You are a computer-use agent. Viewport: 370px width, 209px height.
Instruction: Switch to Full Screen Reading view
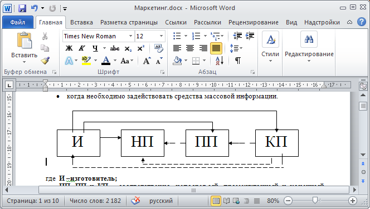pyautogui.click(x=226, y=201)
